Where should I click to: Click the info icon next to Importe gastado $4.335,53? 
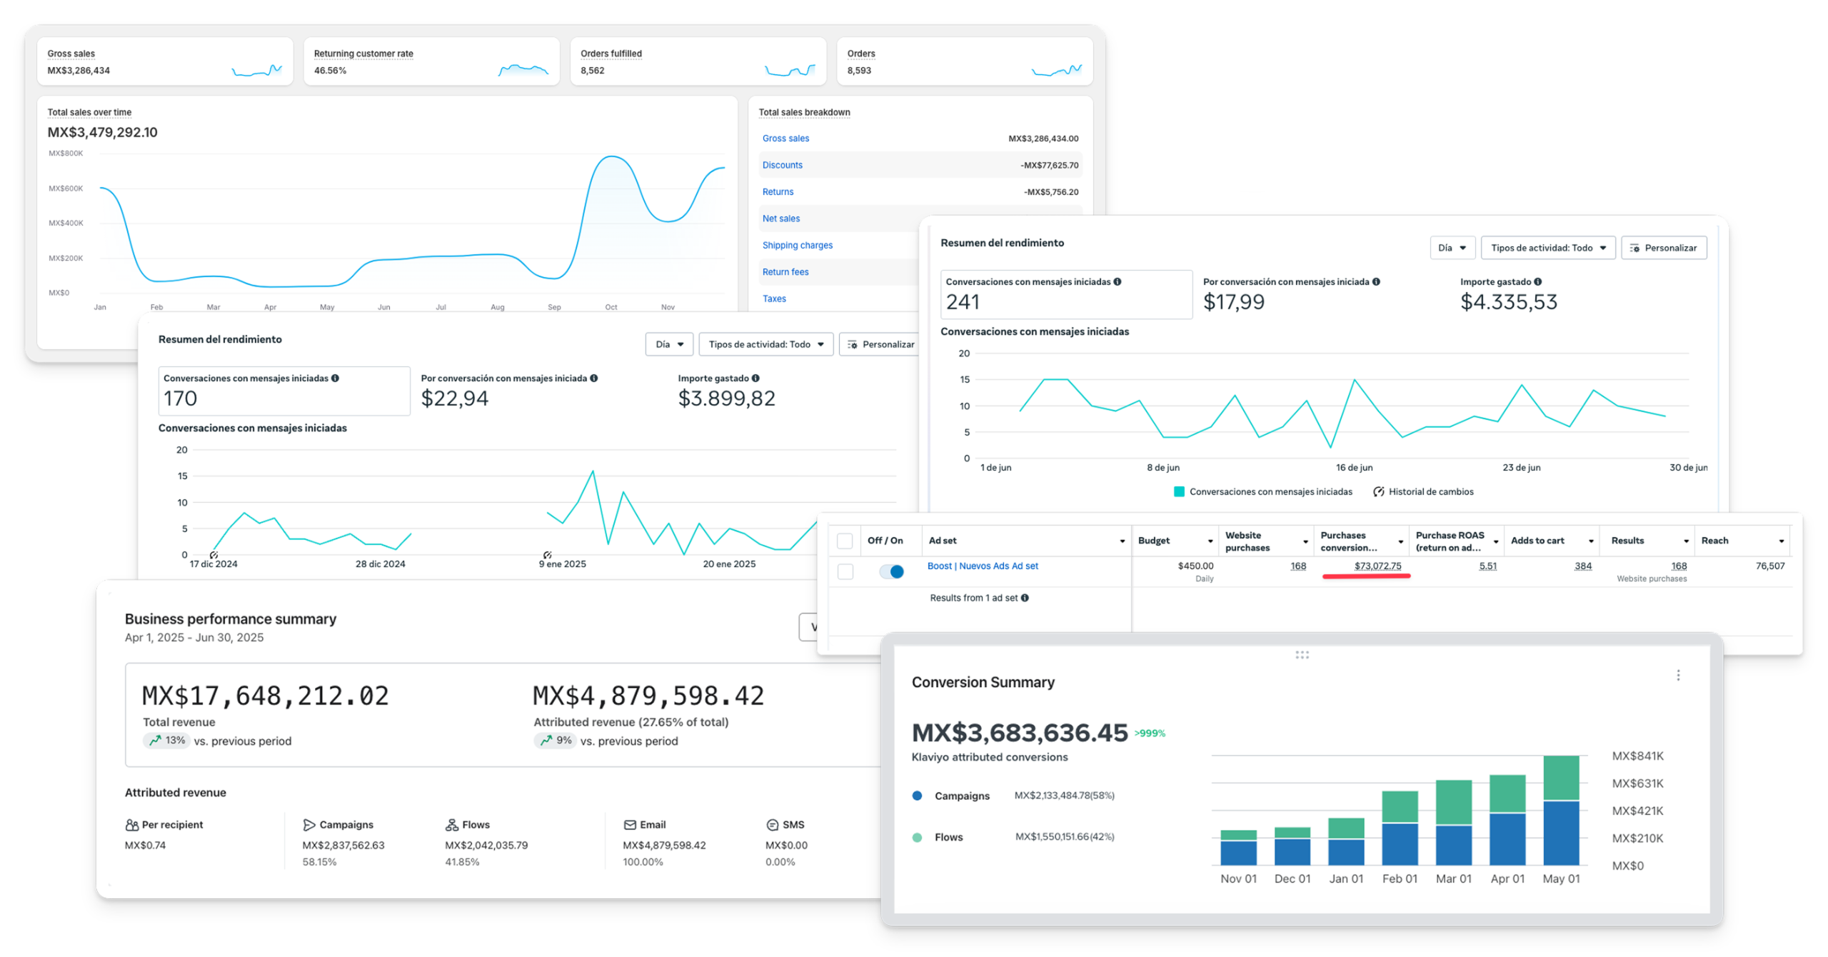point(1538,282)
